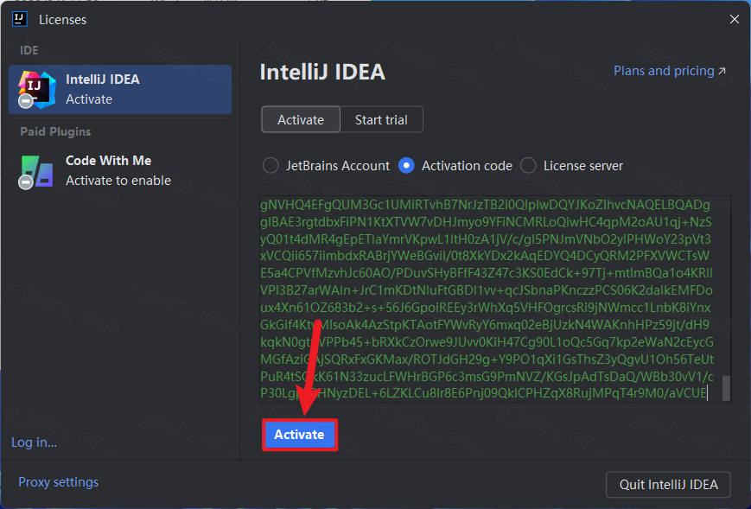
Task: Switch to the Start trial tab
Action: click(381, 120)
